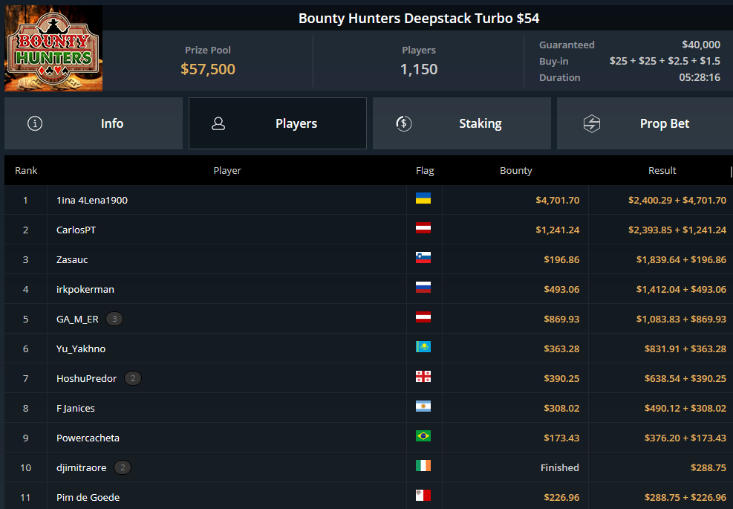Click the $493.06 bounty cell
Screen dimensions: 733x509
tap(561, 290)
